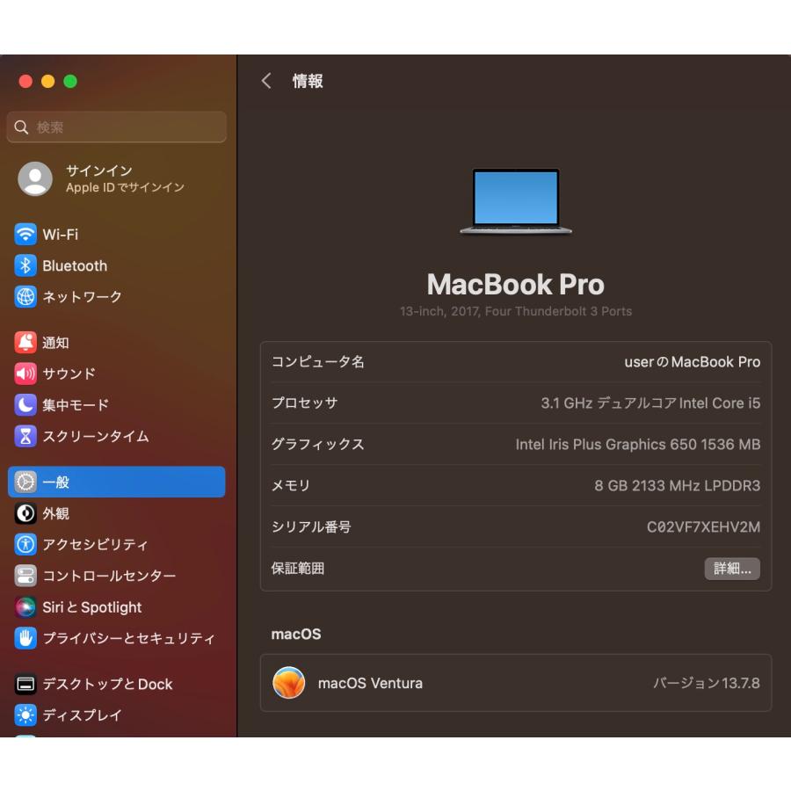Click the macOS section heading
Screen dimensions: 791x791
pos(296,634)
